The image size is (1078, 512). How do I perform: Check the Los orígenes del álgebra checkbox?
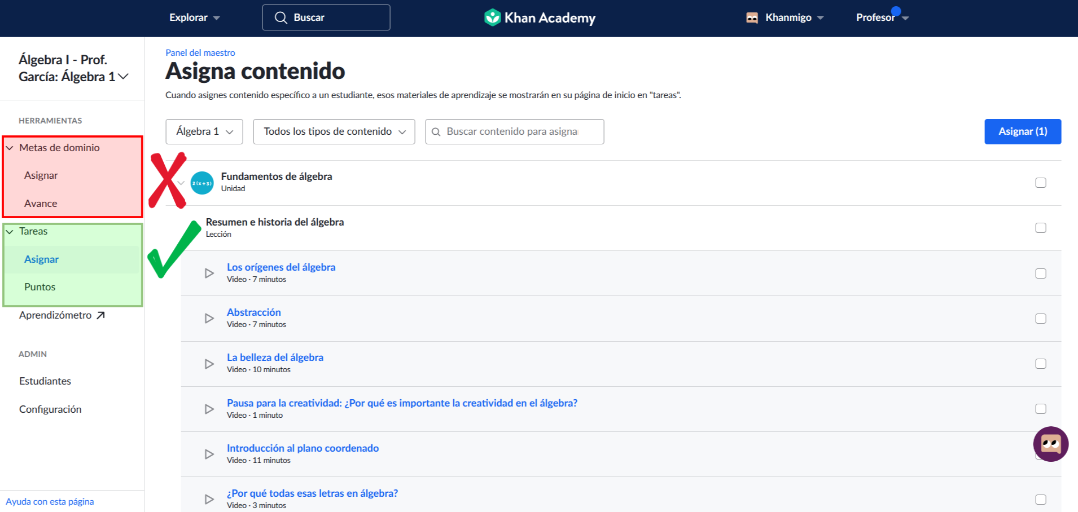1041,273
